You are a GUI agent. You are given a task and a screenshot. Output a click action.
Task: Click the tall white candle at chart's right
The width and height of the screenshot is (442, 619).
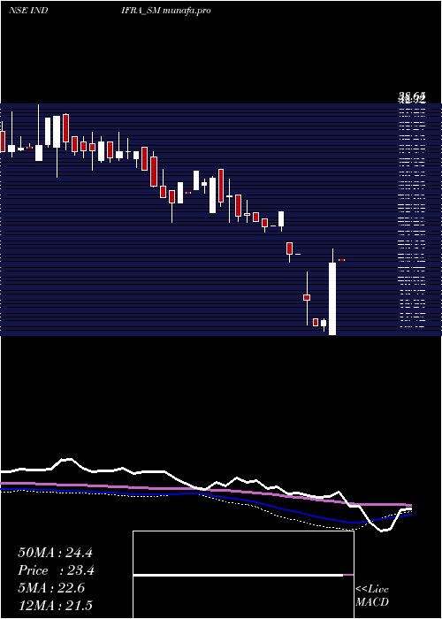[x=332, y=299]
